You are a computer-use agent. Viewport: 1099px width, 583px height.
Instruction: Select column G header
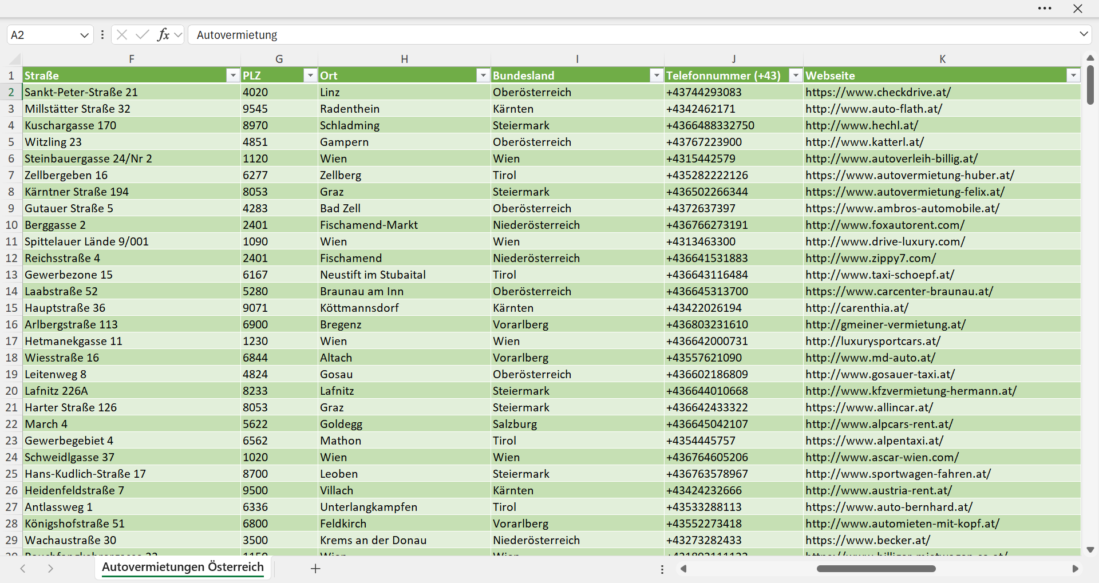click(x=279, y=59)
